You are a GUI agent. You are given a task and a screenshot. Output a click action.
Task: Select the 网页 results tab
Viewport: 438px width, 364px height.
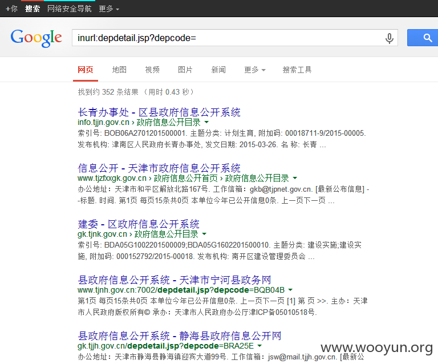click(86, 70)
